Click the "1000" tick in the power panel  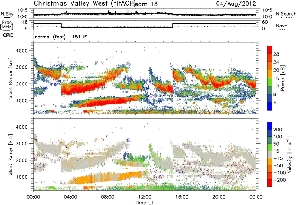pos(21,100)
